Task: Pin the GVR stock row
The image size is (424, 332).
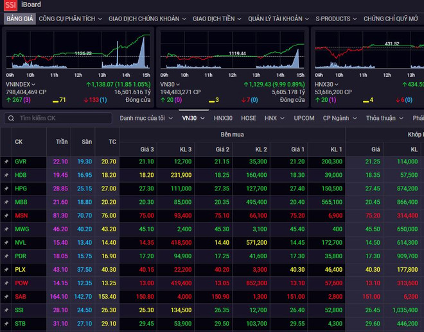Action: (6, 162)
